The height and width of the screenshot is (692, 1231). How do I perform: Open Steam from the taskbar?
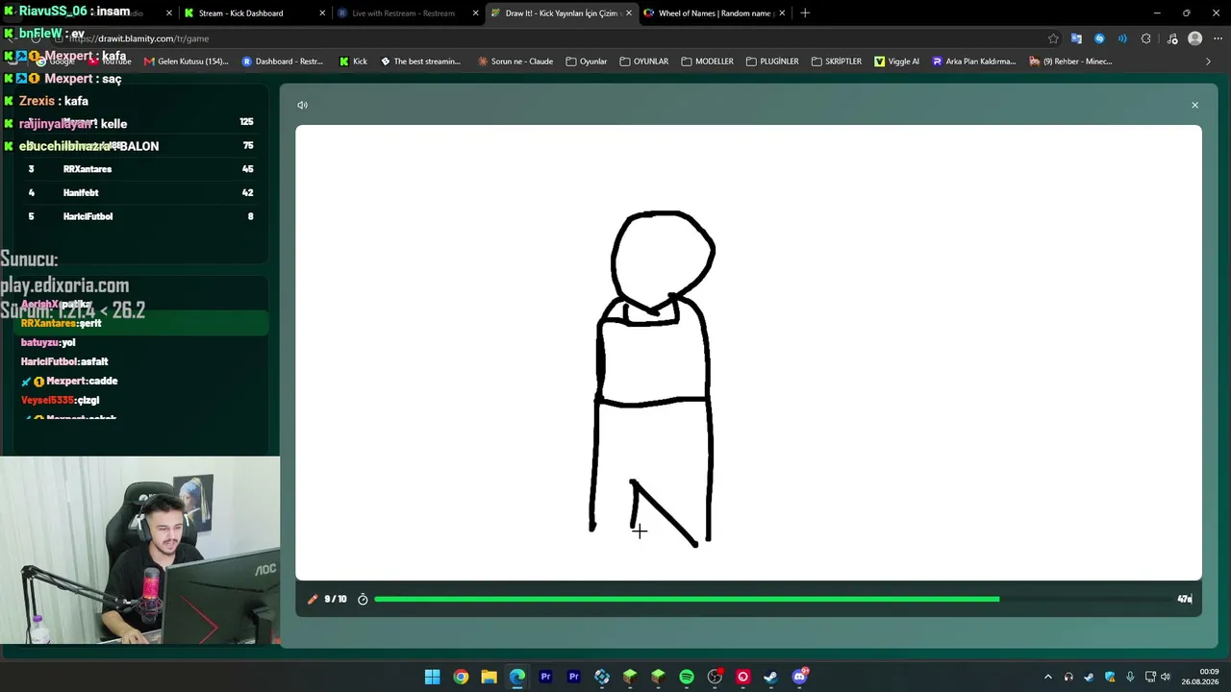coord(770,677)
